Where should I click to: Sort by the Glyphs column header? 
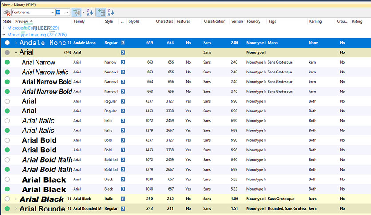[134, 21]
